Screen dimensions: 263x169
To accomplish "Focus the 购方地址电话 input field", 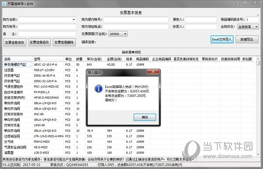I will coord(136,27).
